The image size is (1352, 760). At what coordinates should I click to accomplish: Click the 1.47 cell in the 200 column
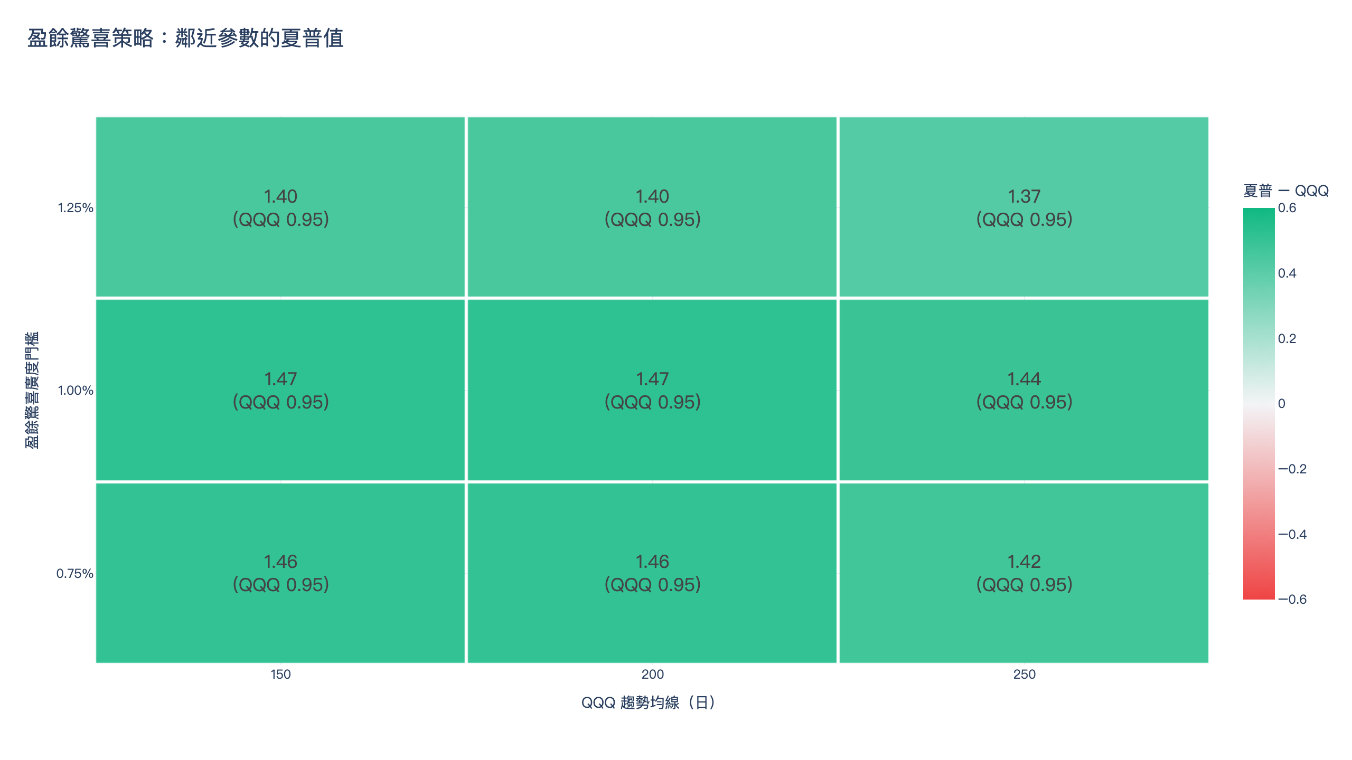pyautogui.click(x=652, y=390)
